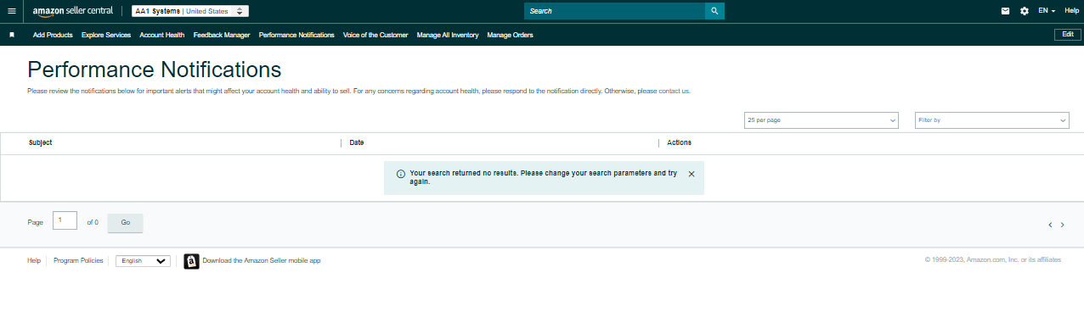Select Performance Notifications menu item
The width and height of the screenshot is (1084, 334).
[296, 35]
